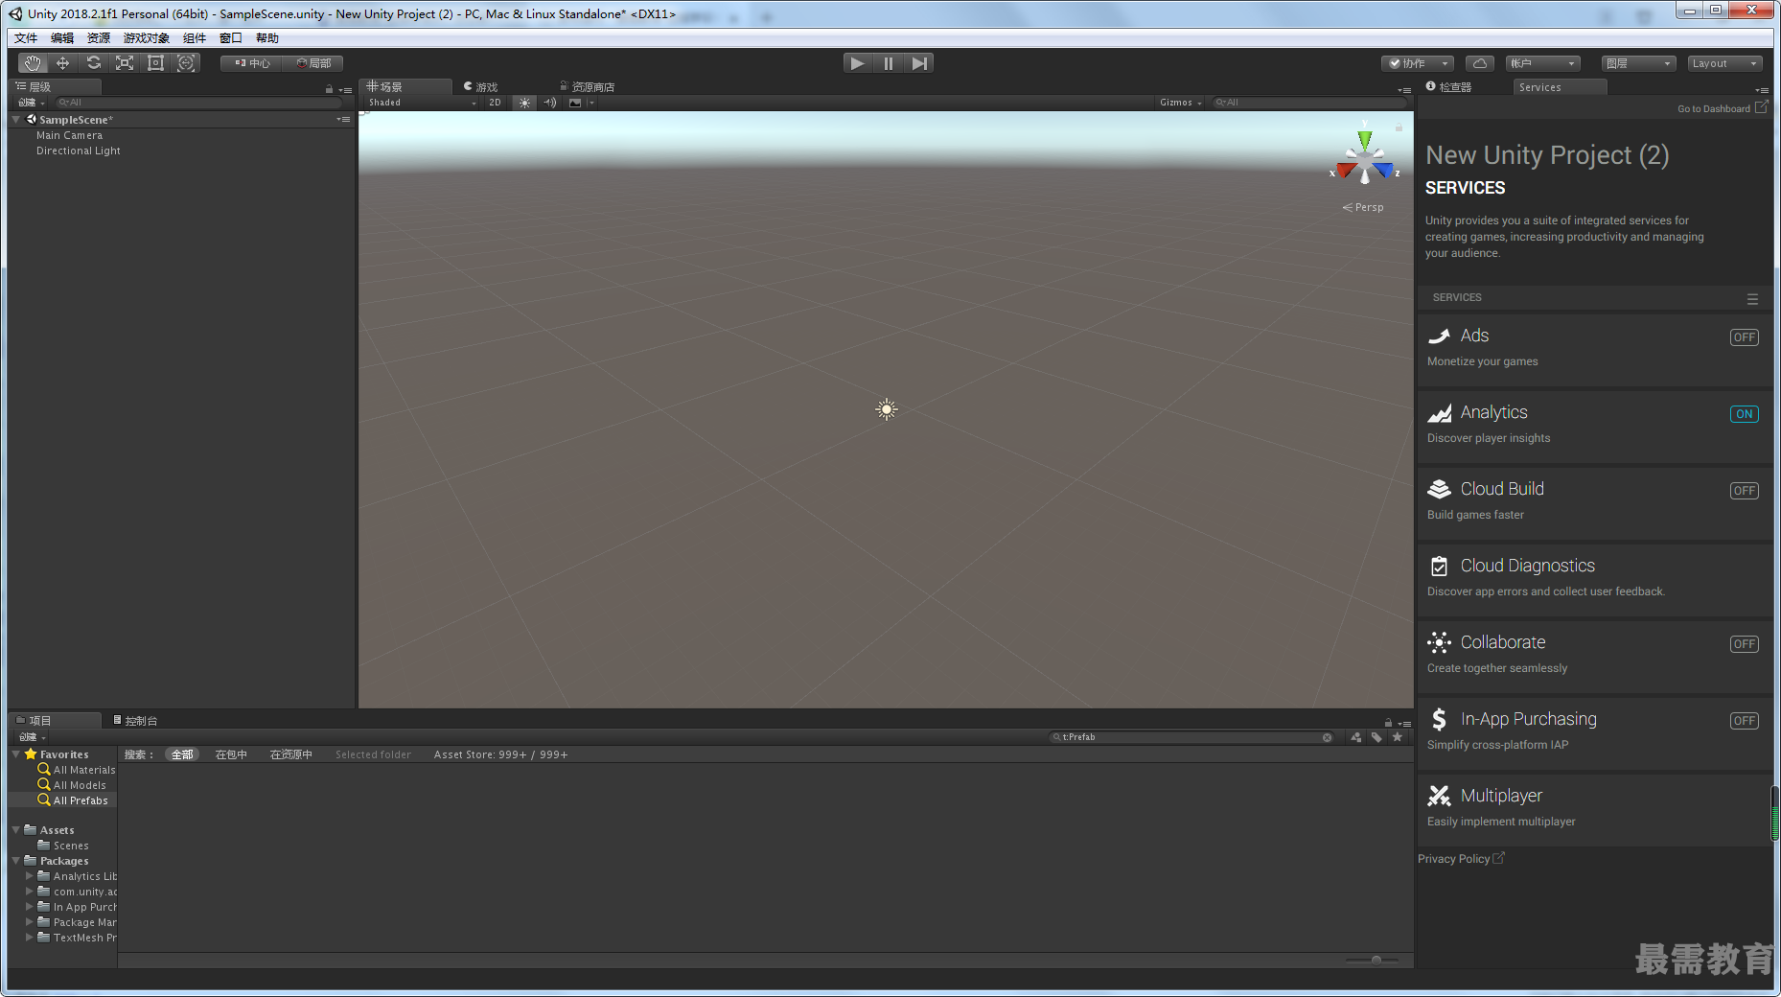Toggle Ads service OFF switch
Screen dimensions: 1781x997
pos(1744,337)
